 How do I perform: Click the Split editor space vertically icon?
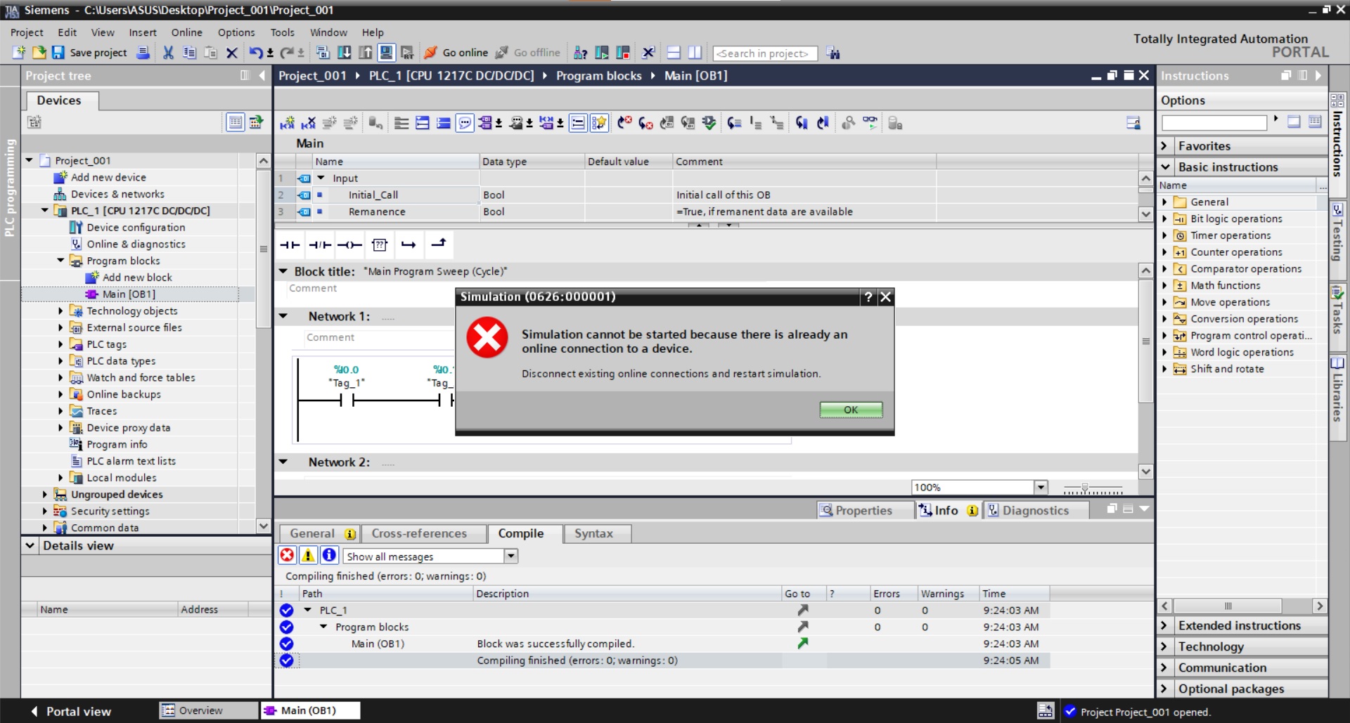[x=695, y=53]
